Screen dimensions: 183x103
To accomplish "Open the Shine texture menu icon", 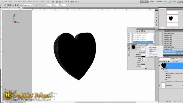I will pyautogui.click(x=147, y=60).
